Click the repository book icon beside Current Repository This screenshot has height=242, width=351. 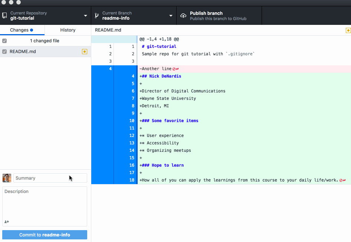pos(4,15)
